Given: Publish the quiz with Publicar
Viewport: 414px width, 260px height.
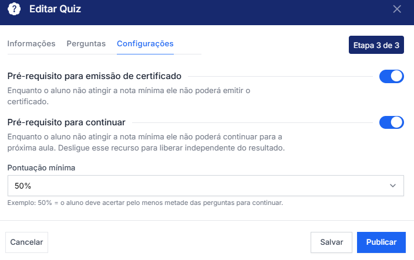Looking at the screenshot, I should tap(381, 242).
